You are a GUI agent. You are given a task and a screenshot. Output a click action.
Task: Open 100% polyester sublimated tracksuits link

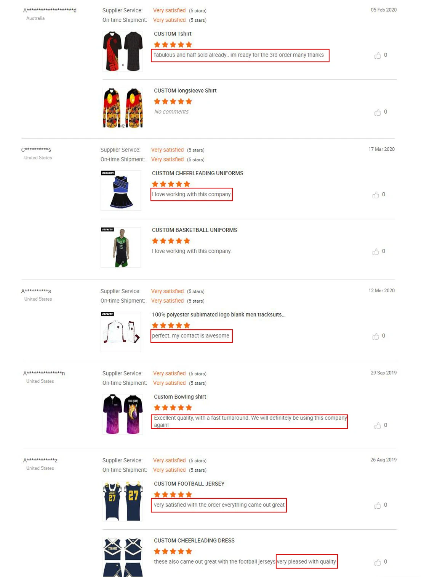pos(218,314)
